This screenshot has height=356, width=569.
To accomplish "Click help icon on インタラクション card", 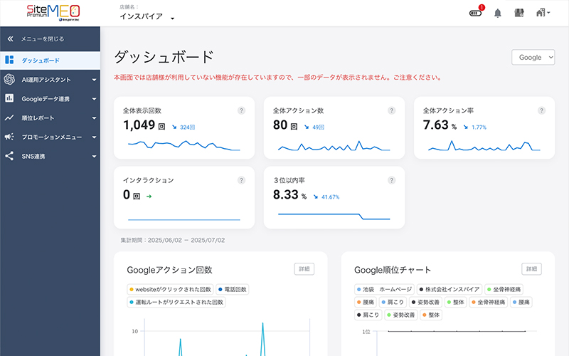I will tap(241, 181).
